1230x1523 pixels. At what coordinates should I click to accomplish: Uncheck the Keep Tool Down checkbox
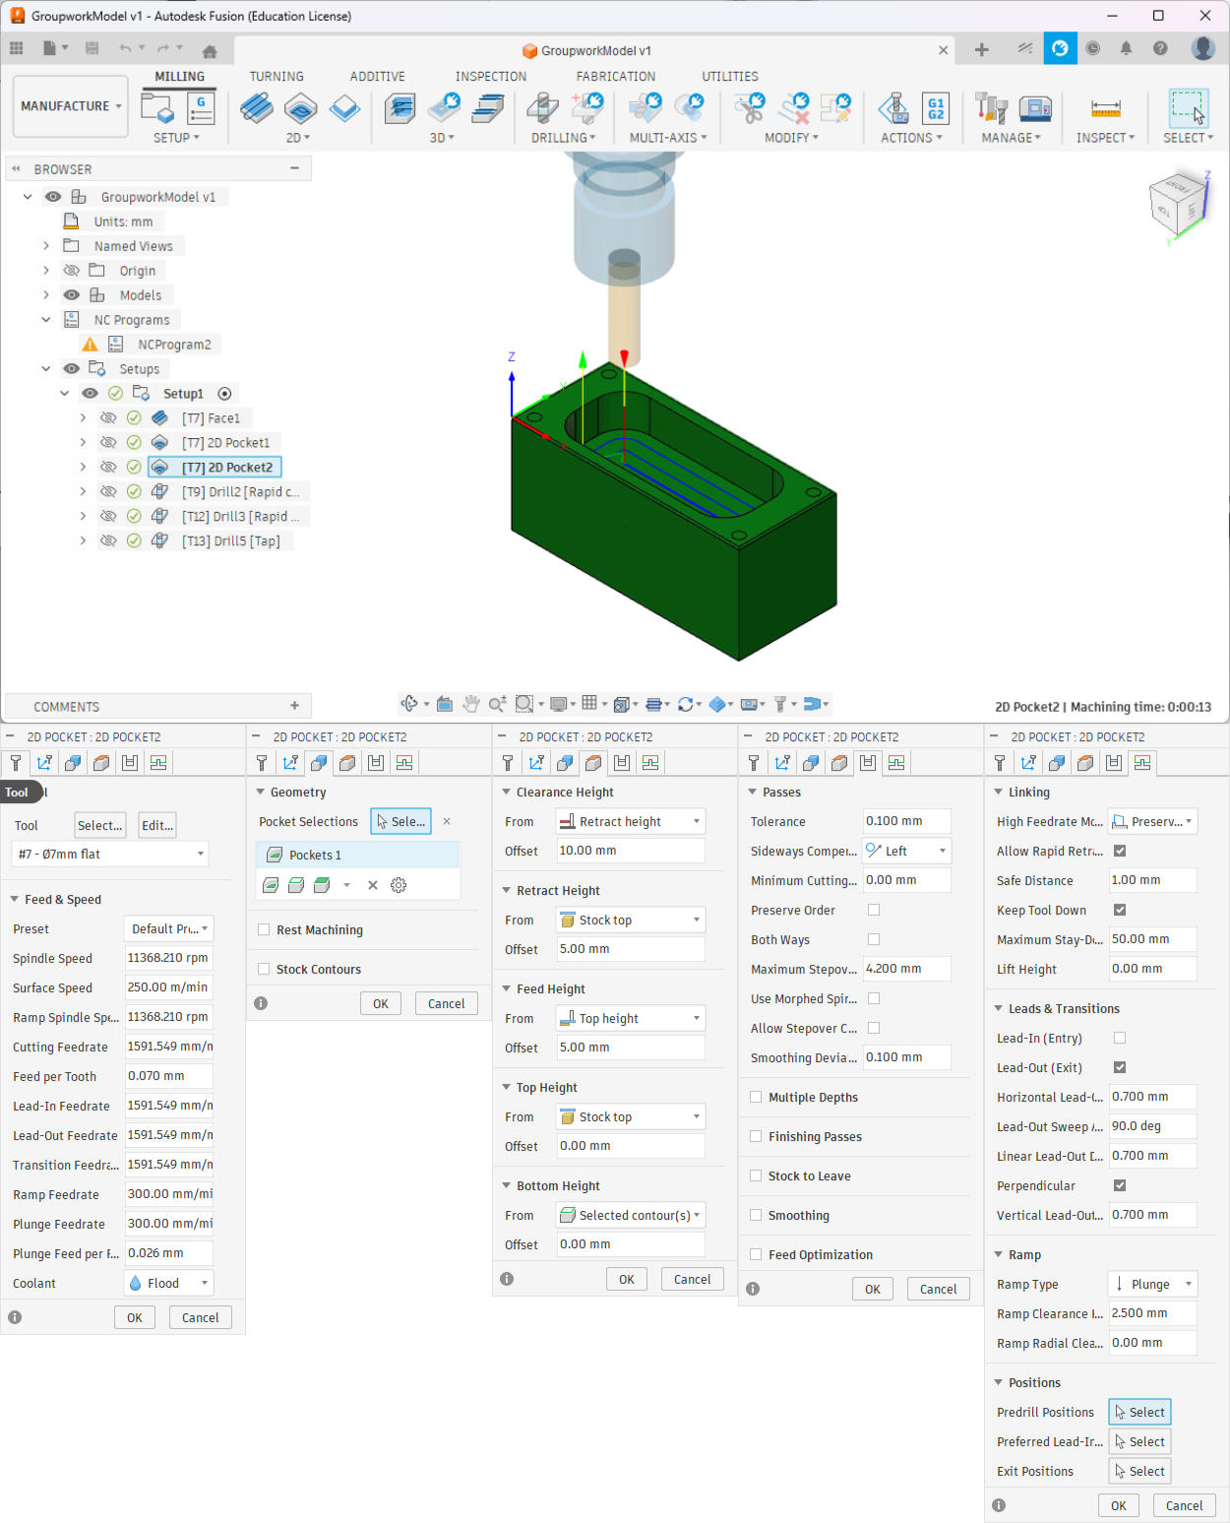click(1120, 910)
